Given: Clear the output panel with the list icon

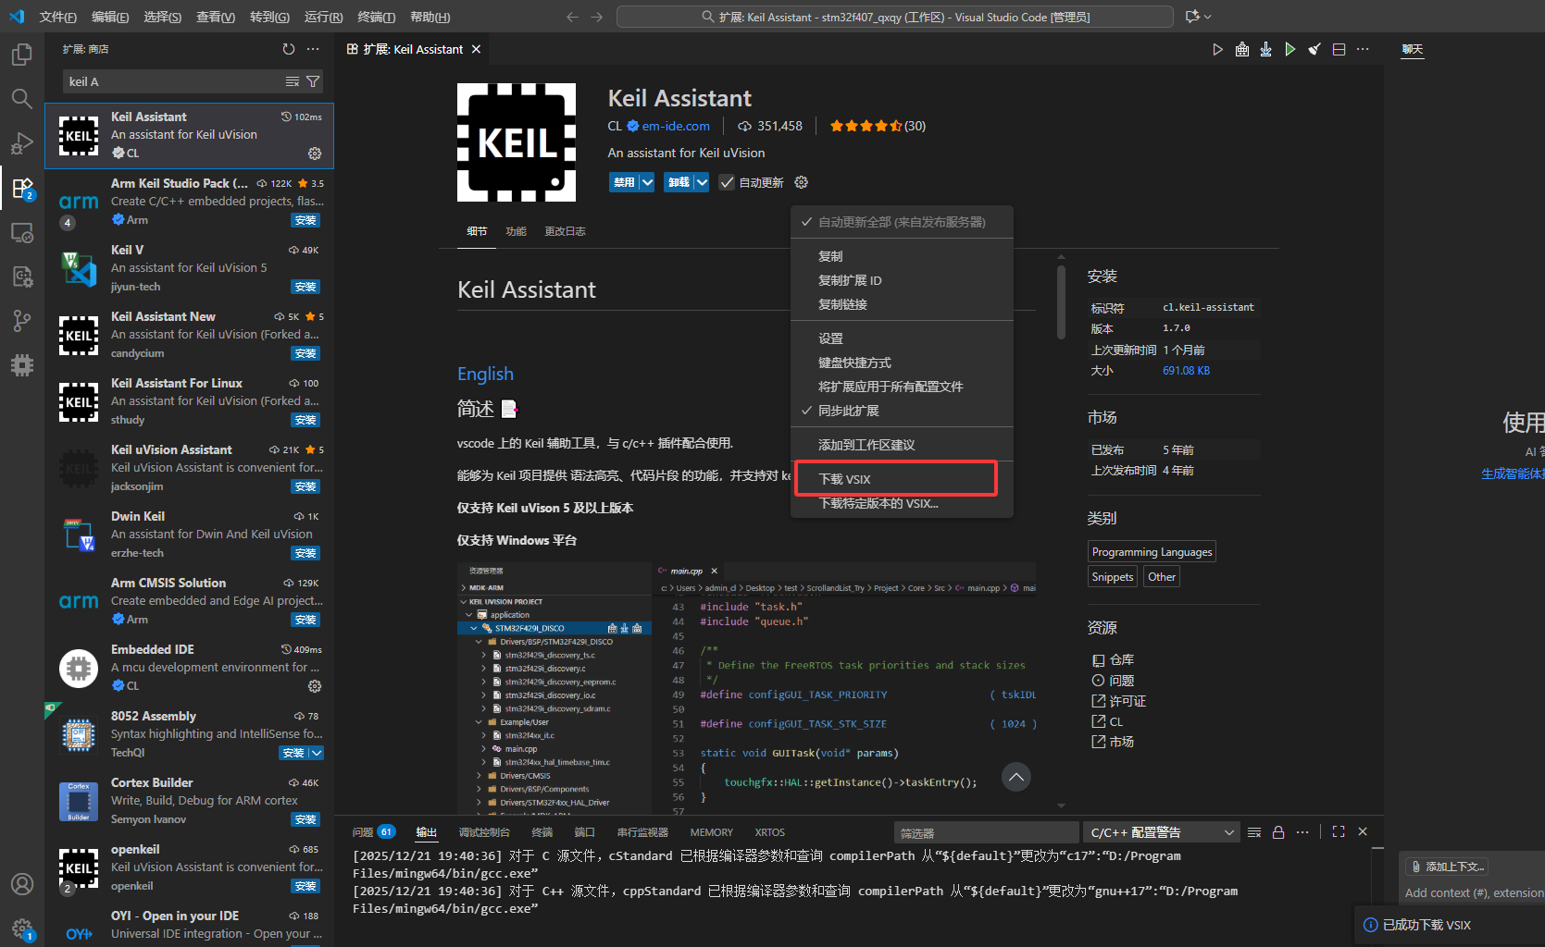Looking at the screenshot, I should (x=1254, y=832).
